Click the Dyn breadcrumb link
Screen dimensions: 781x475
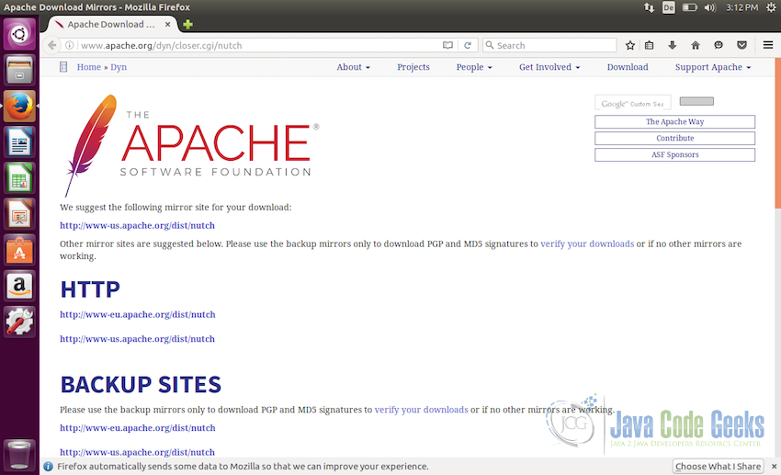click(x=119, y=67)
